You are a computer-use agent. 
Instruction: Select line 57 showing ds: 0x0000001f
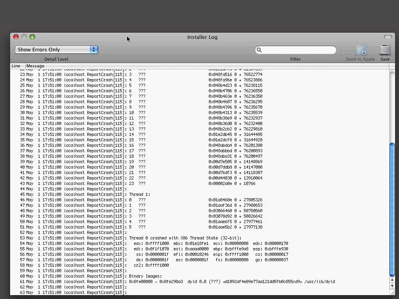pyautogui.click(x=199, y=260)
